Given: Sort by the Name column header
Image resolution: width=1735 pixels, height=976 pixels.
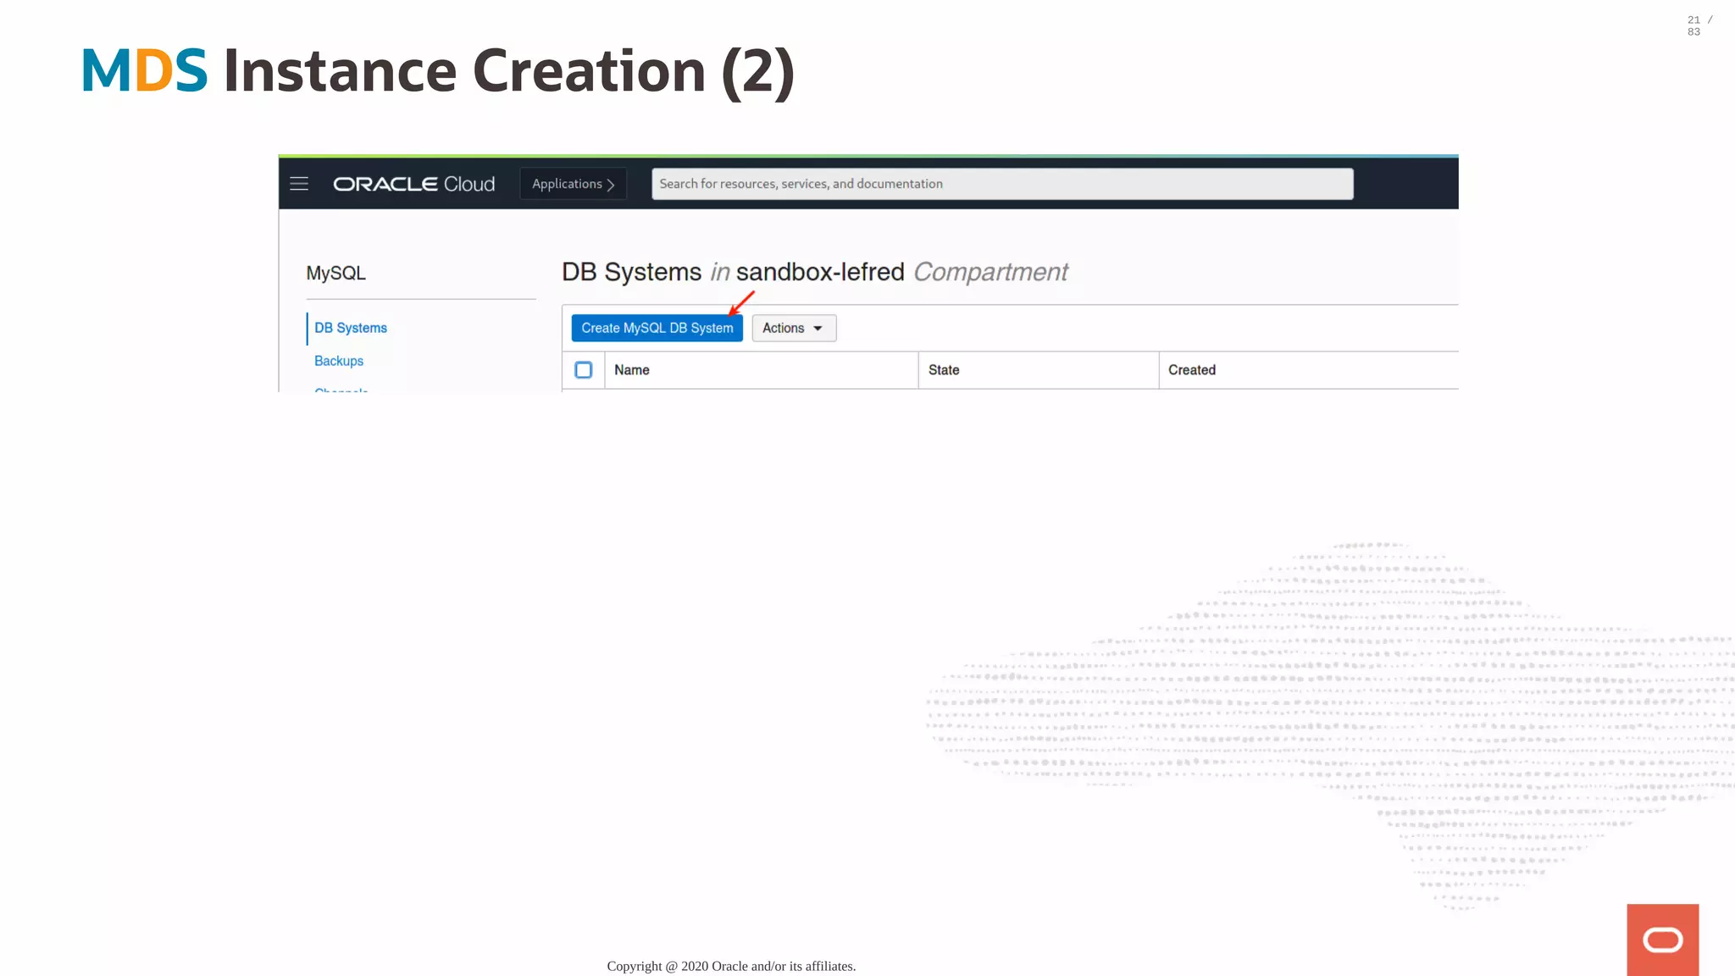Looking at the screenshot, I should coord(632,370).
